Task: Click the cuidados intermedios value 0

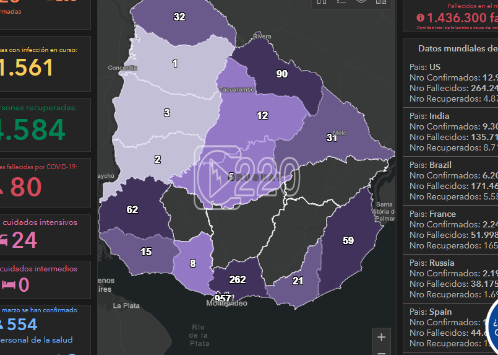Action: point(24,285)
